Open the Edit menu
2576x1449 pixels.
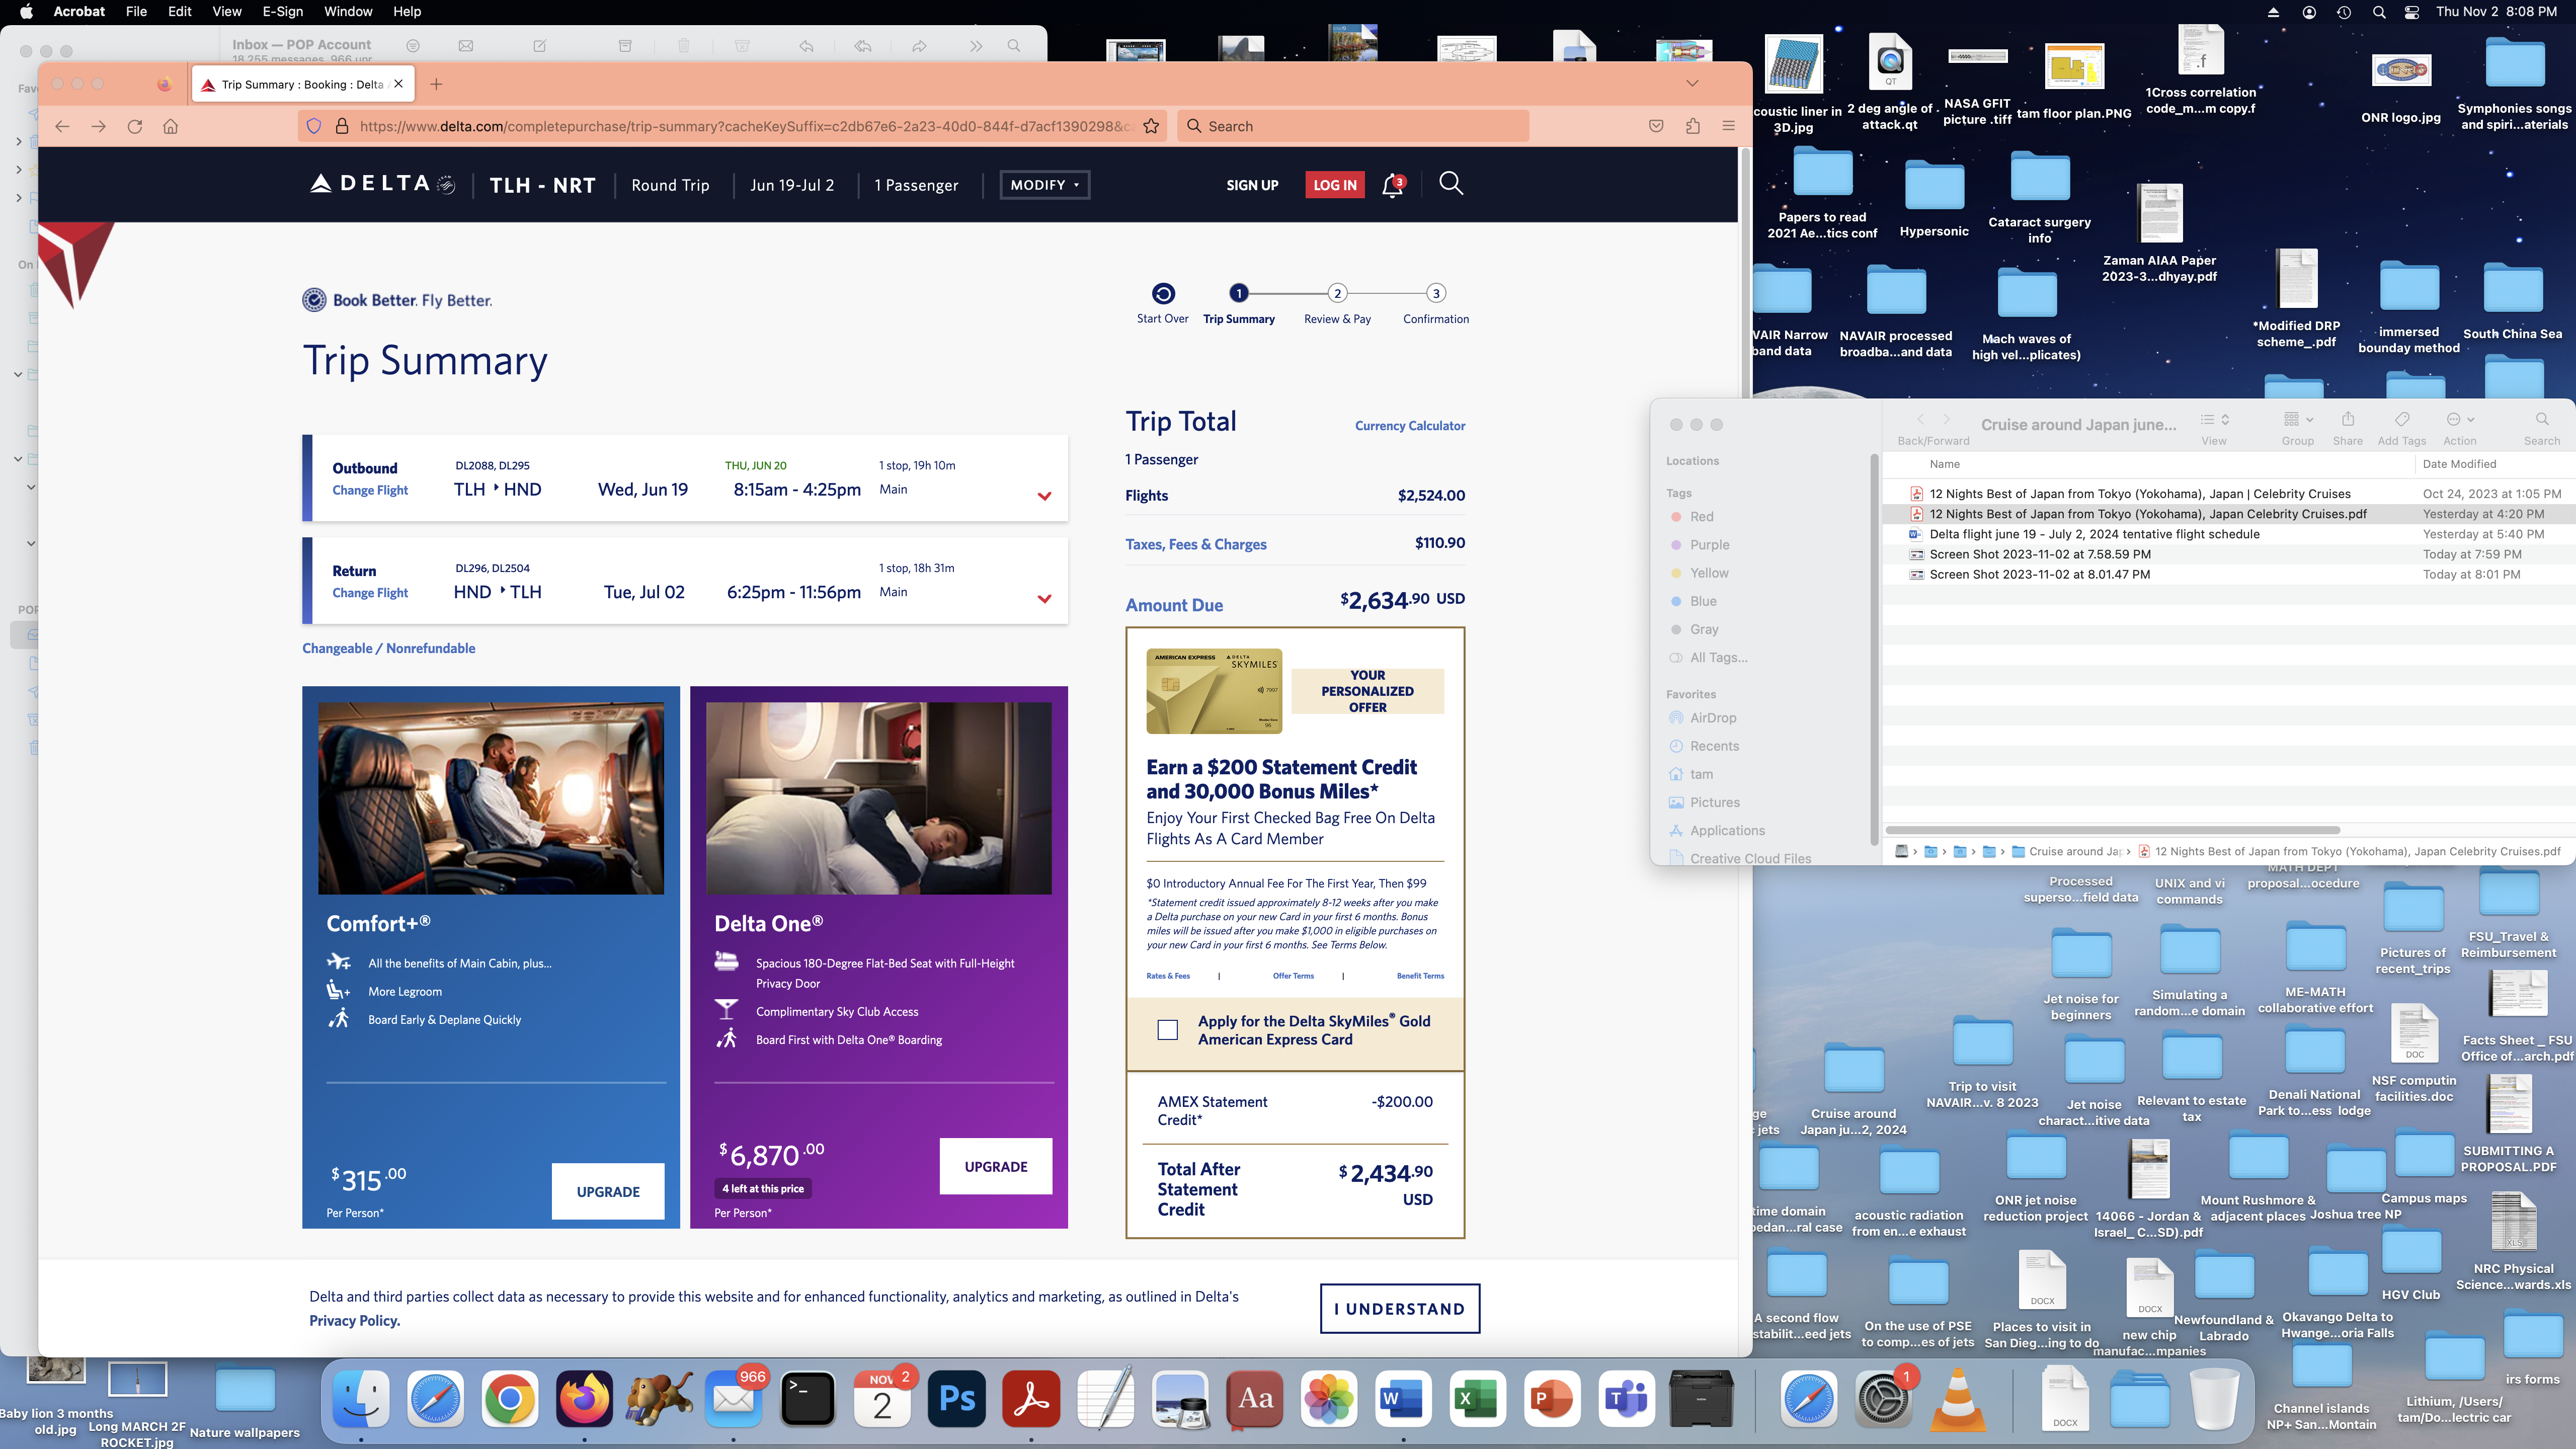179,12
